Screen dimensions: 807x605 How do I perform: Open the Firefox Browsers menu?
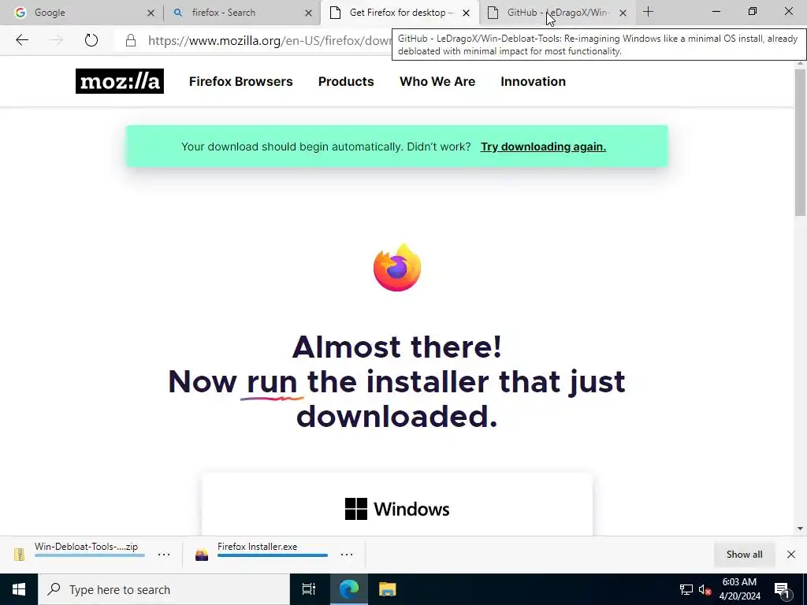[x=241, y=81]
